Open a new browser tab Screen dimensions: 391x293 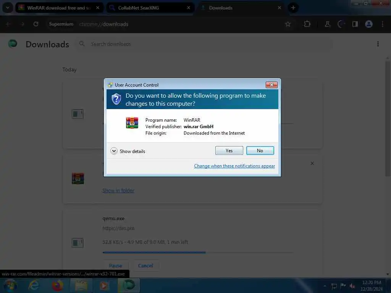pos(293,8)
